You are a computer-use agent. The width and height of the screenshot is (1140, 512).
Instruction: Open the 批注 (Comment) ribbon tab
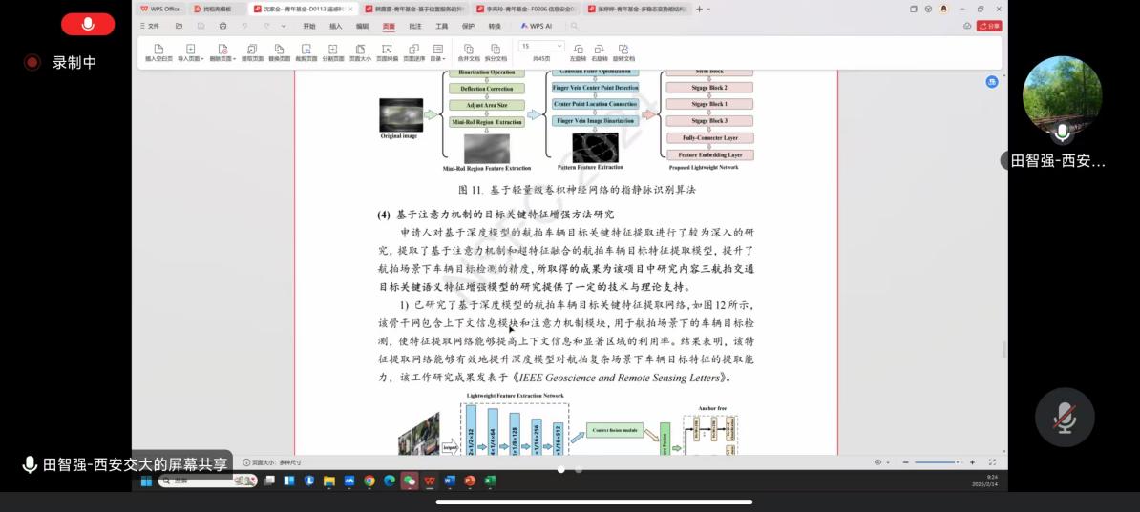pyautogui.click(x=415, y=26)
